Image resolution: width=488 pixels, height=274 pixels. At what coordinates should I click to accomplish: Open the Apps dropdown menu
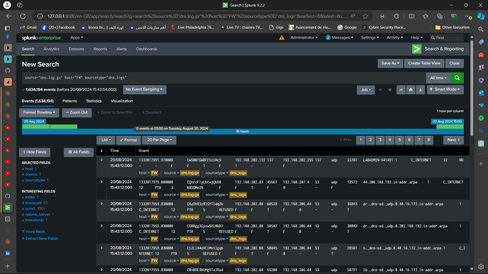point(77,38)
